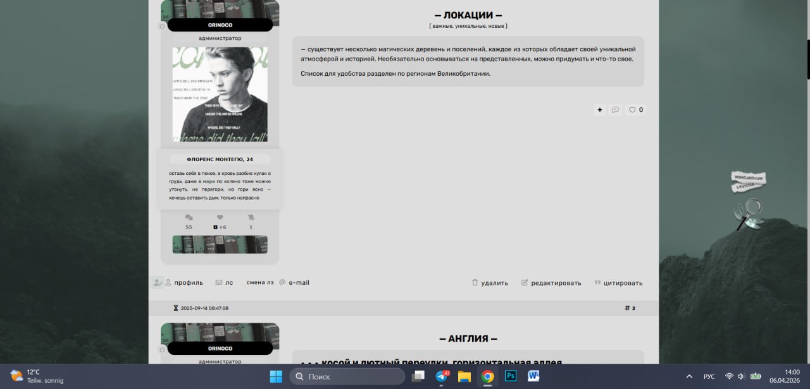Click the 'смена лз' link

click(x=259, y=283)
